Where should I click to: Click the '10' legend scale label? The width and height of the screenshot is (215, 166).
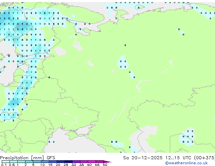[x=42, y=165]
